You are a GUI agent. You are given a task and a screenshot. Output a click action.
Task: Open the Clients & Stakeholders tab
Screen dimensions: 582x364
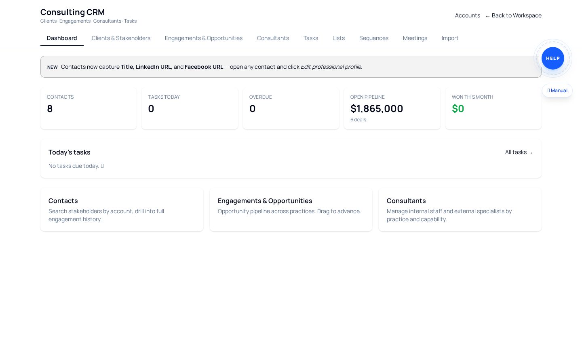(x=121, y=38)
